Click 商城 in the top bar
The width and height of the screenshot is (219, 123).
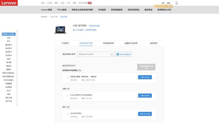coord(43,3)
